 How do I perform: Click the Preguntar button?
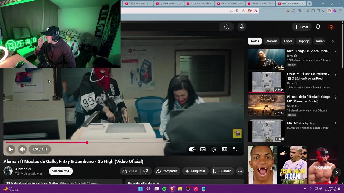(x=195, y=171)
